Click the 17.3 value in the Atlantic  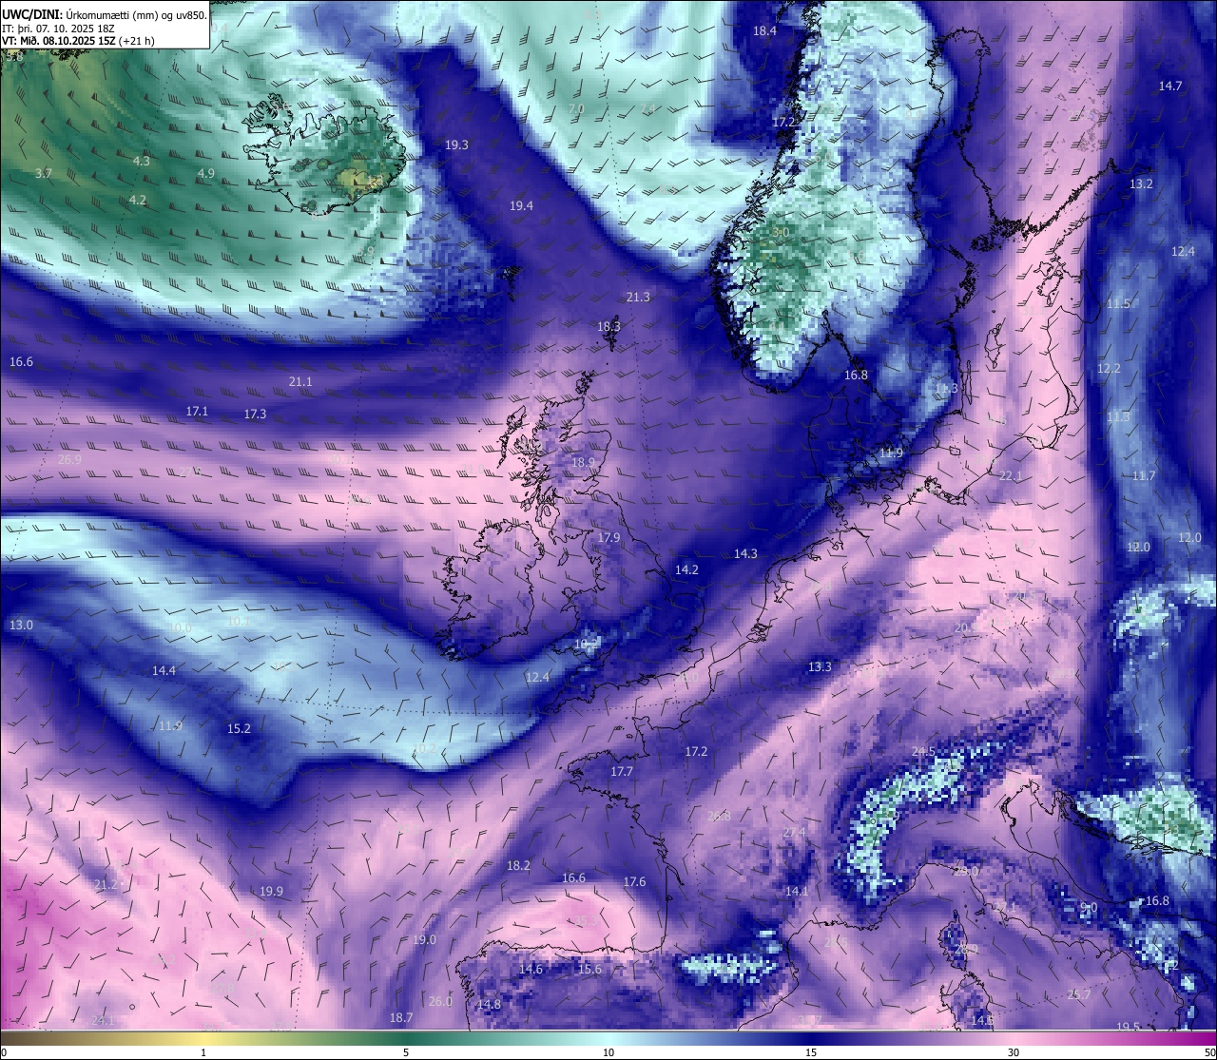[x=255, y=414]
